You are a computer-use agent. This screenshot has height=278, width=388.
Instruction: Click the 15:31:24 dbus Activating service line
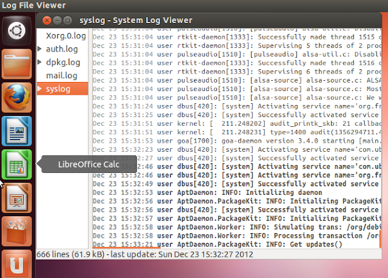[x=236, y=106]
